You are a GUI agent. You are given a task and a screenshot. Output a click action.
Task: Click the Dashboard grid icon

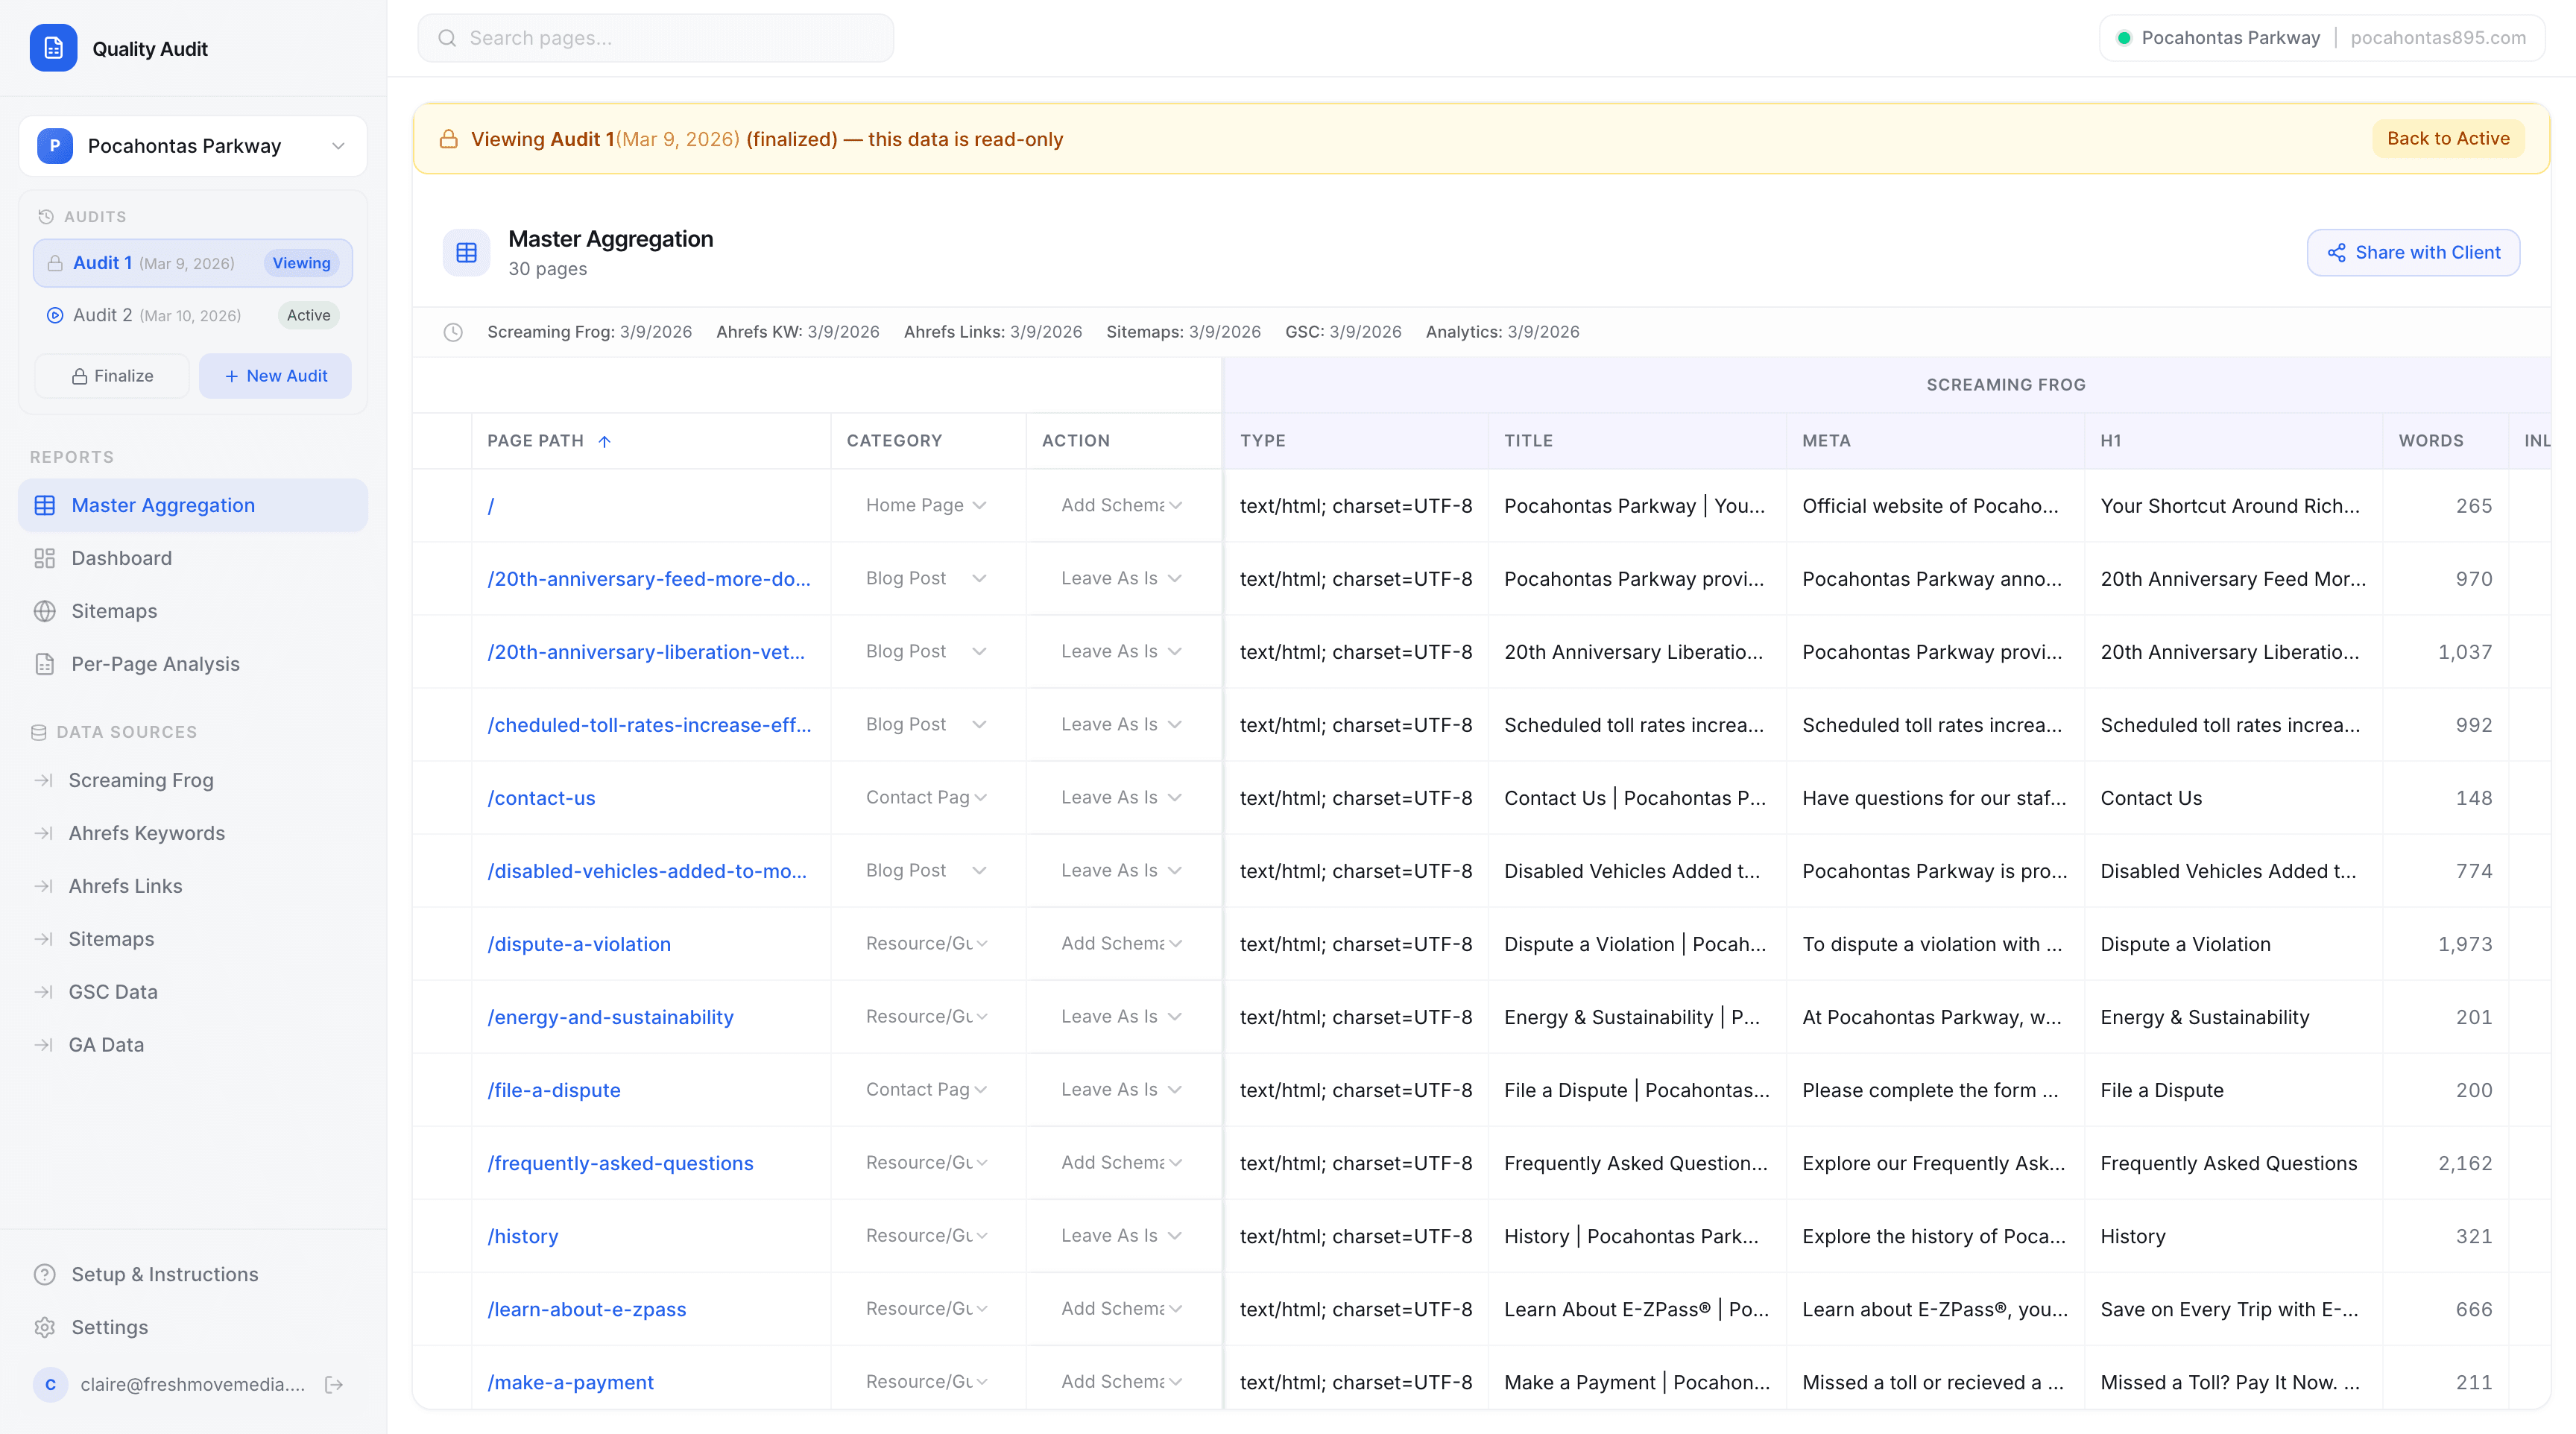[x=45, y=558]
